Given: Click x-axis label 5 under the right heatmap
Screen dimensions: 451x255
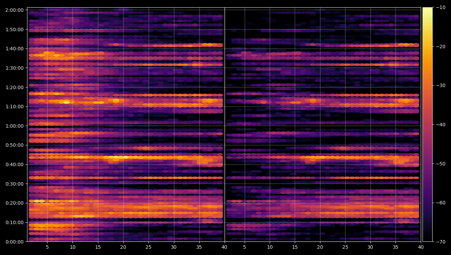Looking at the screenshot, I should point(244,247).
